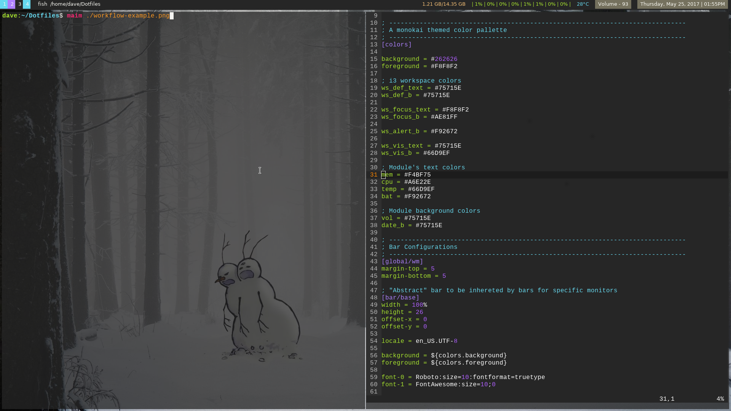Click the background = #262626 line
This screenshot has height=411, width=731.
[419, 59]
